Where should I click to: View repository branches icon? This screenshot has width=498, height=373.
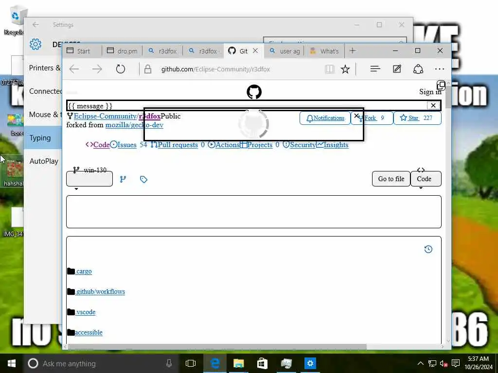click(123, 179)
